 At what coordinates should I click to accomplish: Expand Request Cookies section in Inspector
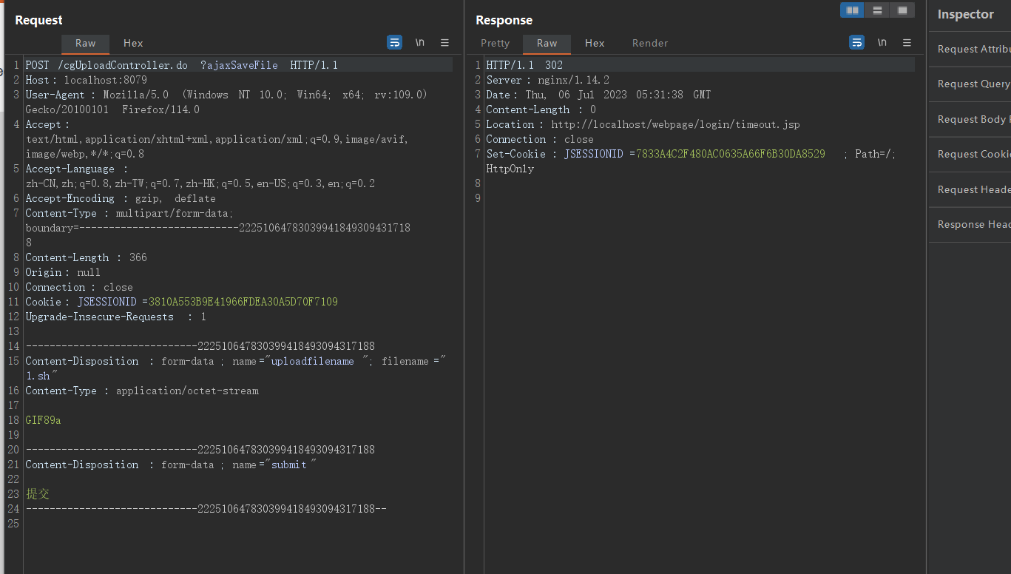pos(970,155)
